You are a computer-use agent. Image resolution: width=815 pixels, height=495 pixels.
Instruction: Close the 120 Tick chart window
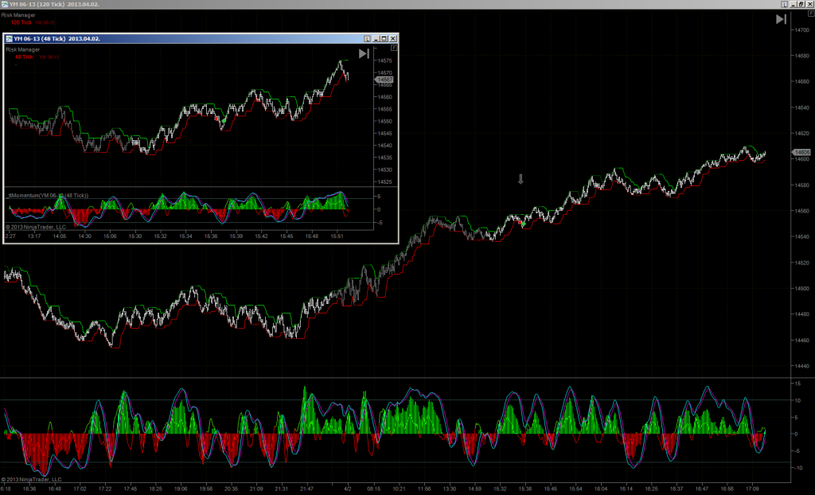coord(809,4)
